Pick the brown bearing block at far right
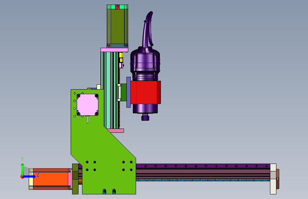This screenshot has height=199, width=308. [x=278, y=179]
